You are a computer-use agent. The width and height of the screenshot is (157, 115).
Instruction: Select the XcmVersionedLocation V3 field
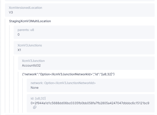click(x=80, y=10)
